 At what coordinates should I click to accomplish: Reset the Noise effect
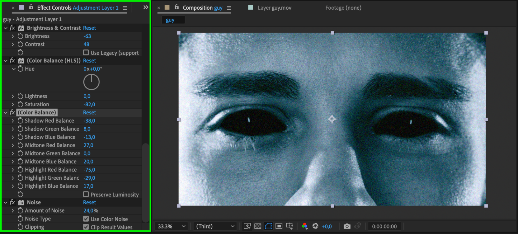pyautogui.click(x=89, y=202)
